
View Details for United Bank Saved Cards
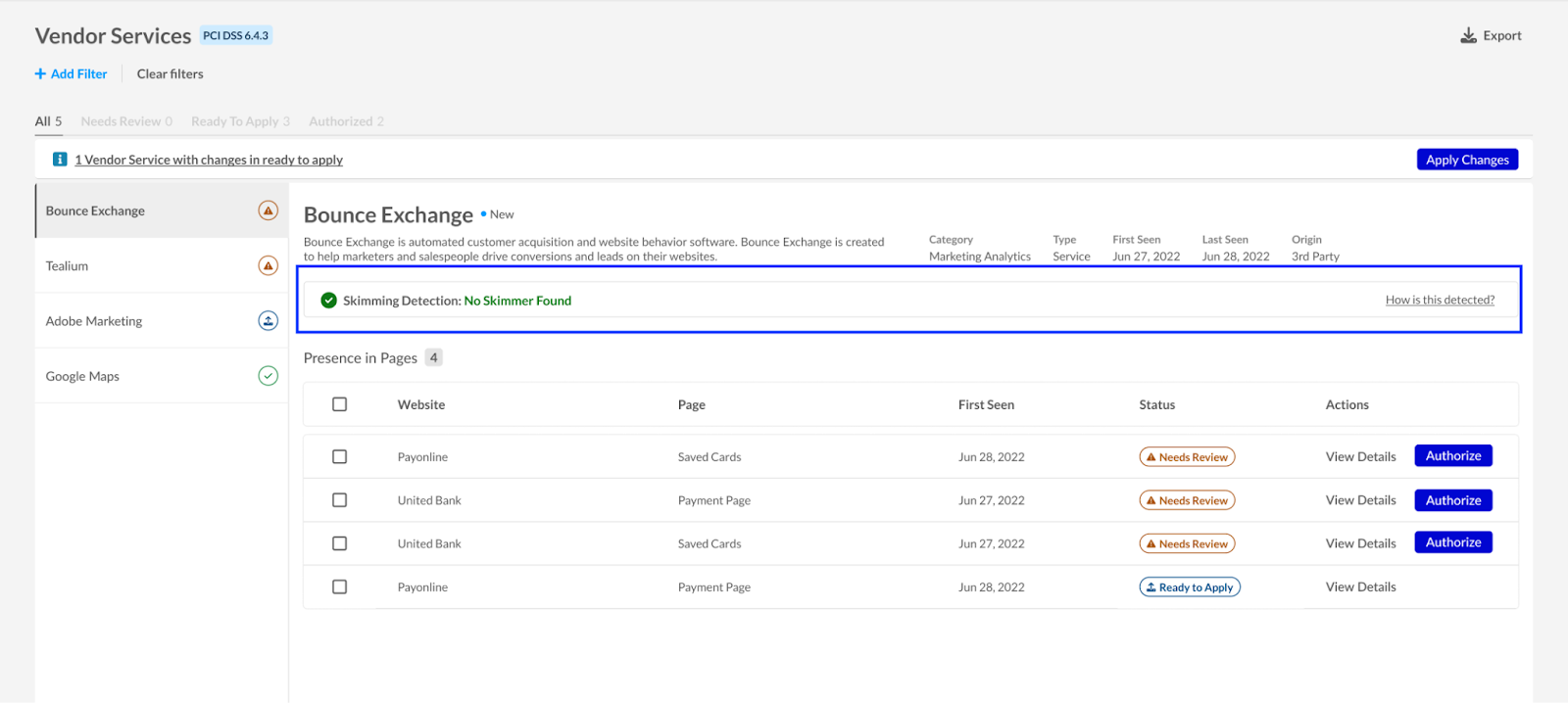point(1360,543)
